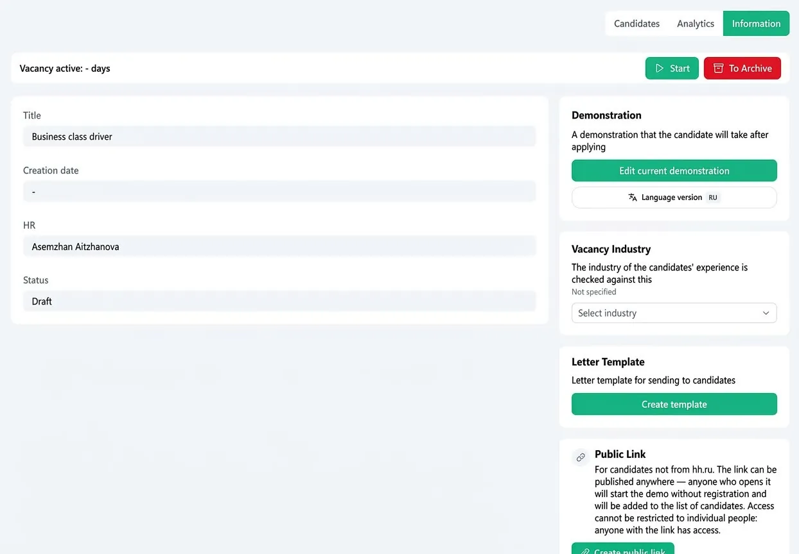Switch to the Candidates tab
This screenshot has width=799, height=554.
[x=637, y=24]
